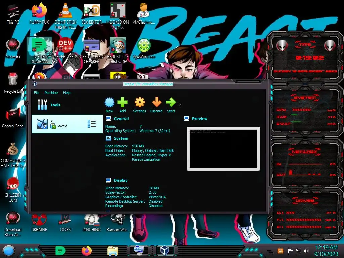Open the File menu
Image resolution: width=344 pixels, height=258 pixels.
tap(37, 93)
